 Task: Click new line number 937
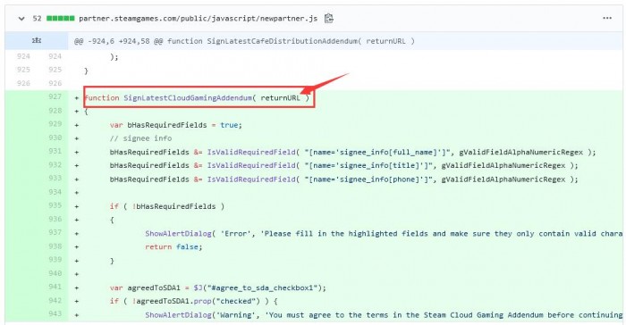[x=55, y=232]
